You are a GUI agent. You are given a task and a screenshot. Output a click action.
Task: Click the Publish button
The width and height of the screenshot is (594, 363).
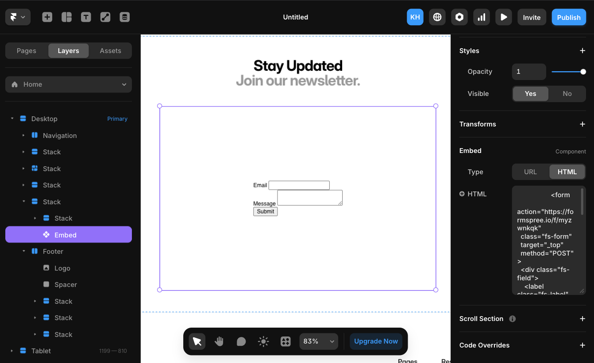(569, 17)
